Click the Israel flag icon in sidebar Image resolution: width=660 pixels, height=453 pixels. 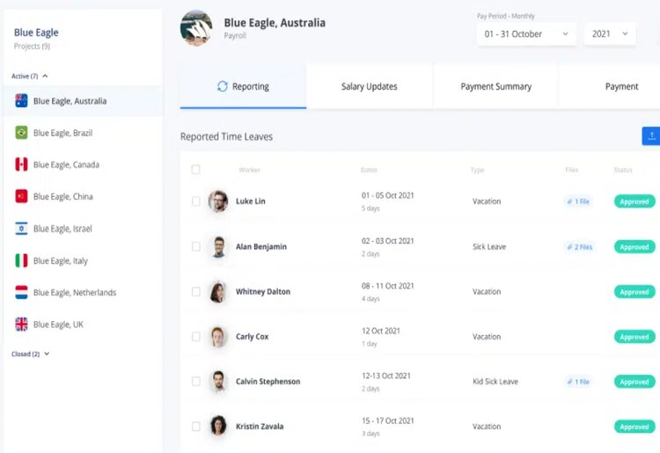21,229
